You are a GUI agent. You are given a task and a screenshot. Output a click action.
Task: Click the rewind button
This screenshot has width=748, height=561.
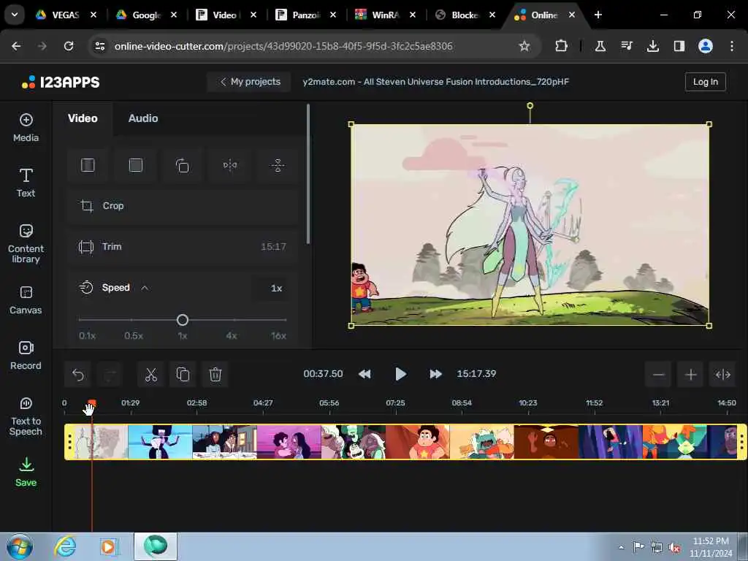pyautogui.click(x=365, y=374)
